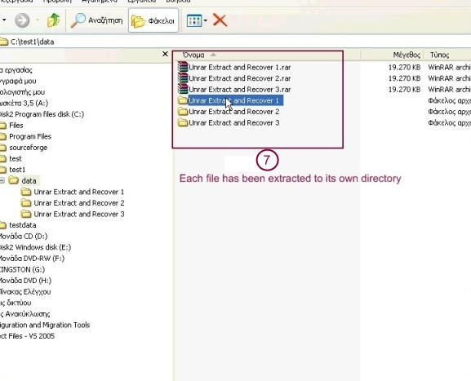Open the Αναζήτηση search tool

tap(96, 20)
